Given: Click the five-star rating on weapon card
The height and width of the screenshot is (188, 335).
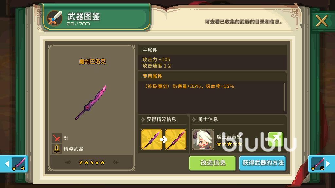Looking at the screenshot, I should click(92, 163).
